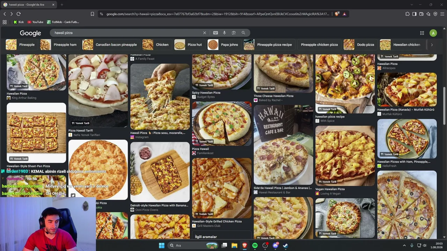Open the Windows Start menu
The height and width of the screenshot is (251, 447).
162,245
